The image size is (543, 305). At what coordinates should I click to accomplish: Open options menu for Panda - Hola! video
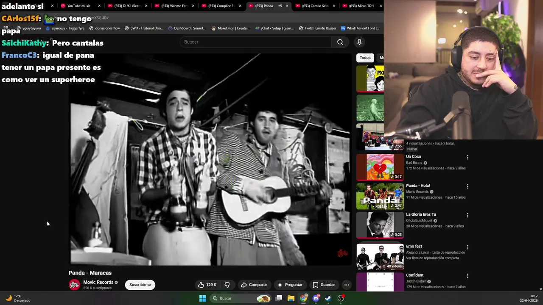tap(468, 186)
